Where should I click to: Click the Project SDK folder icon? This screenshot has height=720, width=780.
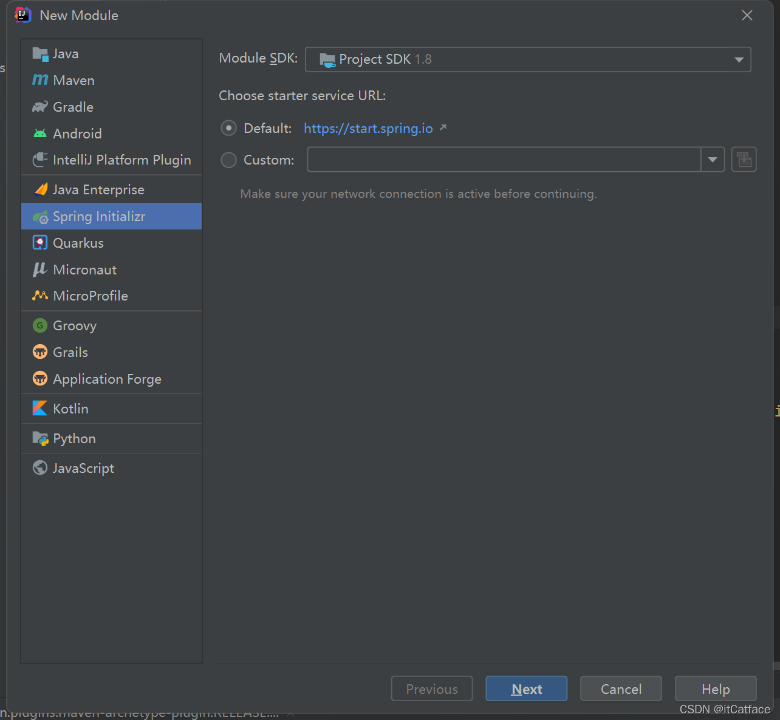pos(327,59)
